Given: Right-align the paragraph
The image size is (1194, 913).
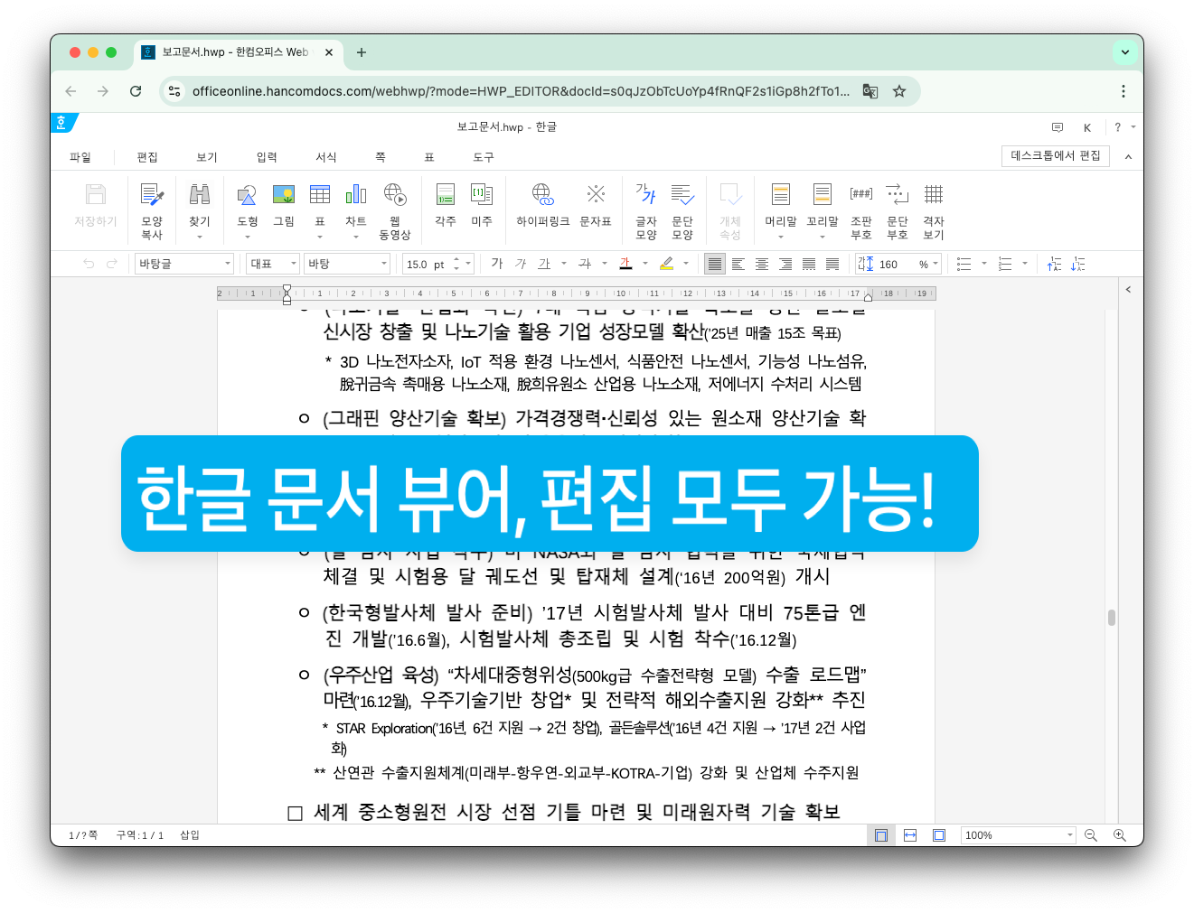Looking at the screenshot, I should 785,264.
